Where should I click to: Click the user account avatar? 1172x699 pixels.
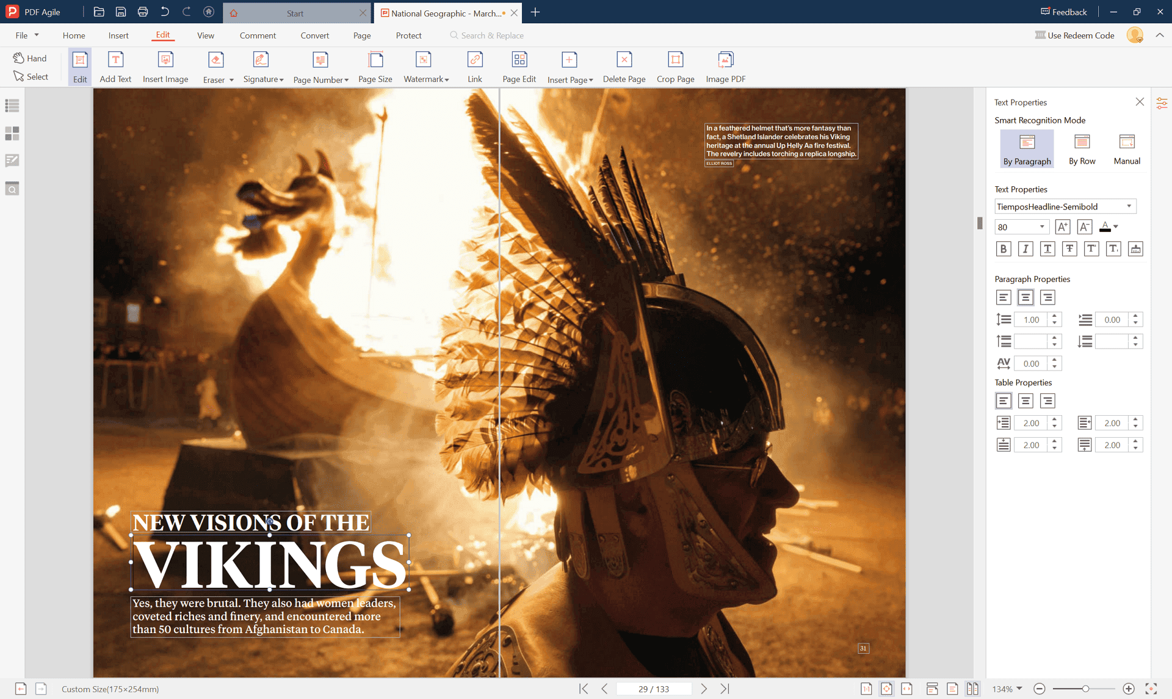(1135, 35)
